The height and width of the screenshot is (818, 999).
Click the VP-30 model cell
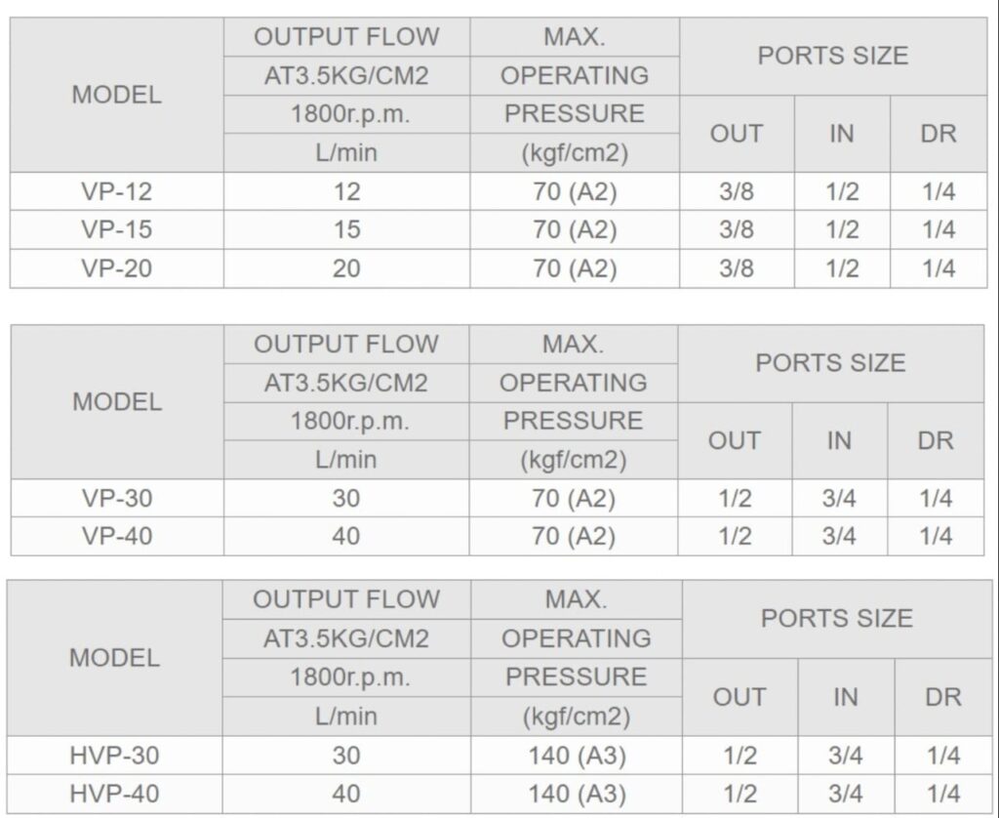tap(117, 498)
